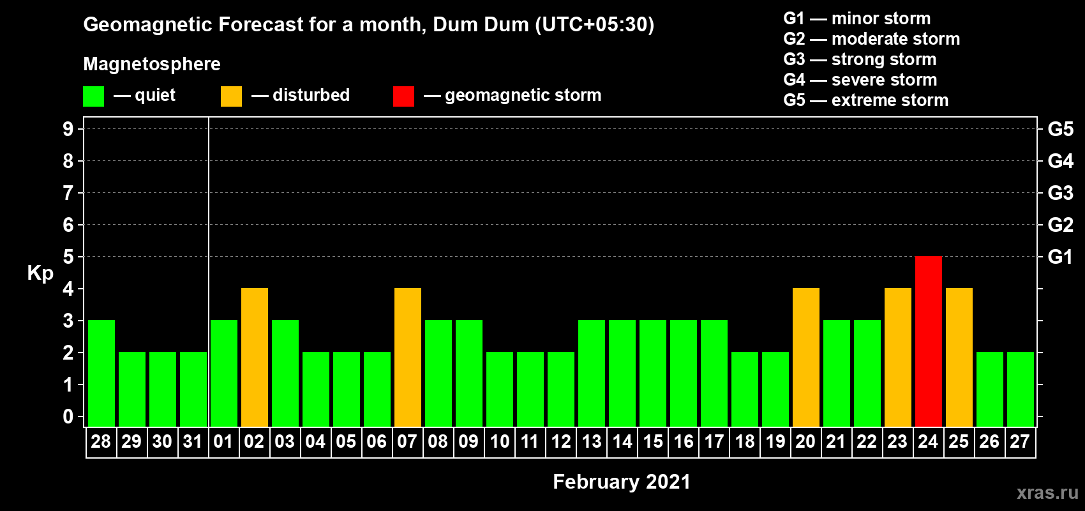
Task: Select the green bar for 13
Action: 592,373
